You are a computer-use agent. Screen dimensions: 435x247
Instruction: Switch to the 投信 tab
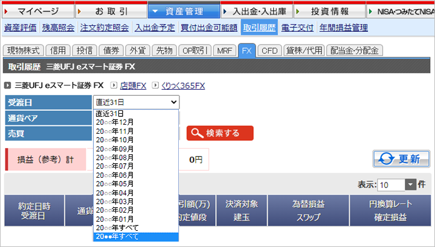tap(85, 51)
